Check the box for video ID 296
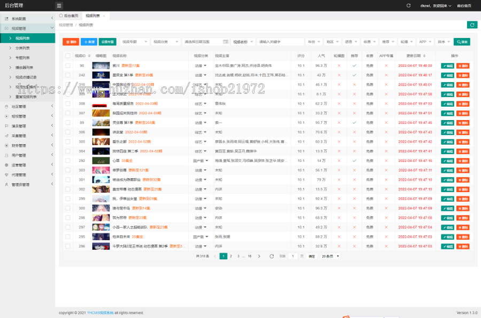The height and width of the screenshot is (318, 481). pyautogui.click(x=68, y=247)
